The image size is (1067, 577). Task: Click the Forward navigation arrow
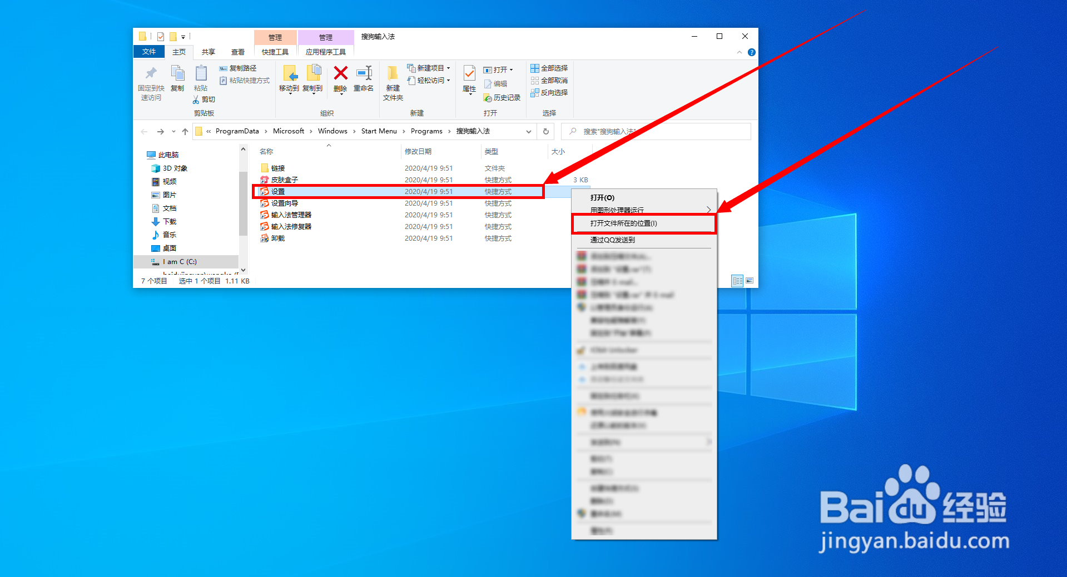tap(160, 132)
